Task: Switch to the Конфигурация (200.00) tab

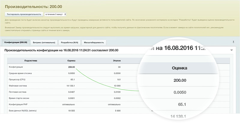Action: point(16,42)
